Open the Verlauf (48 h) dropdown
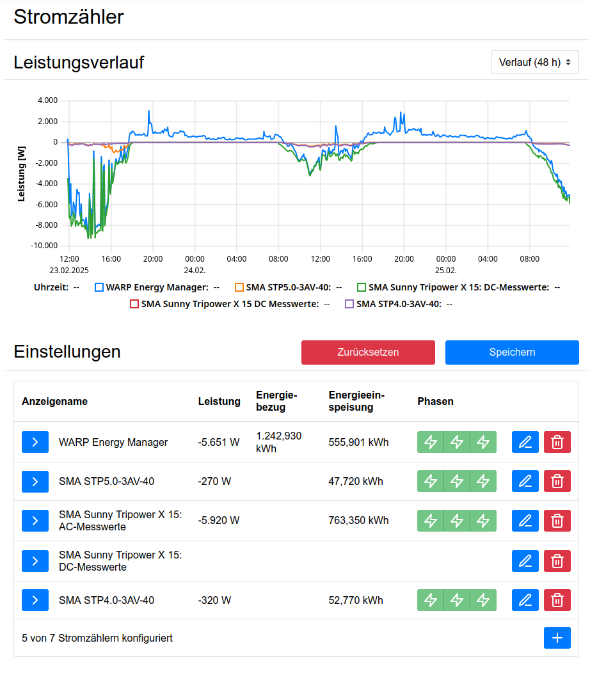590x673 pixels. click(534, 62)
